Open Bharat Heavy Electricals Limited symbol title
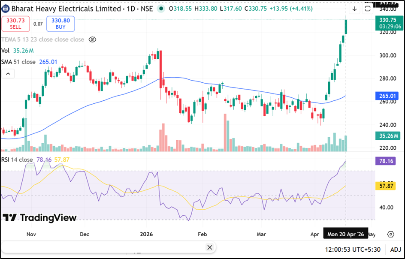This screenshot has width=405, height=259. 66,9
